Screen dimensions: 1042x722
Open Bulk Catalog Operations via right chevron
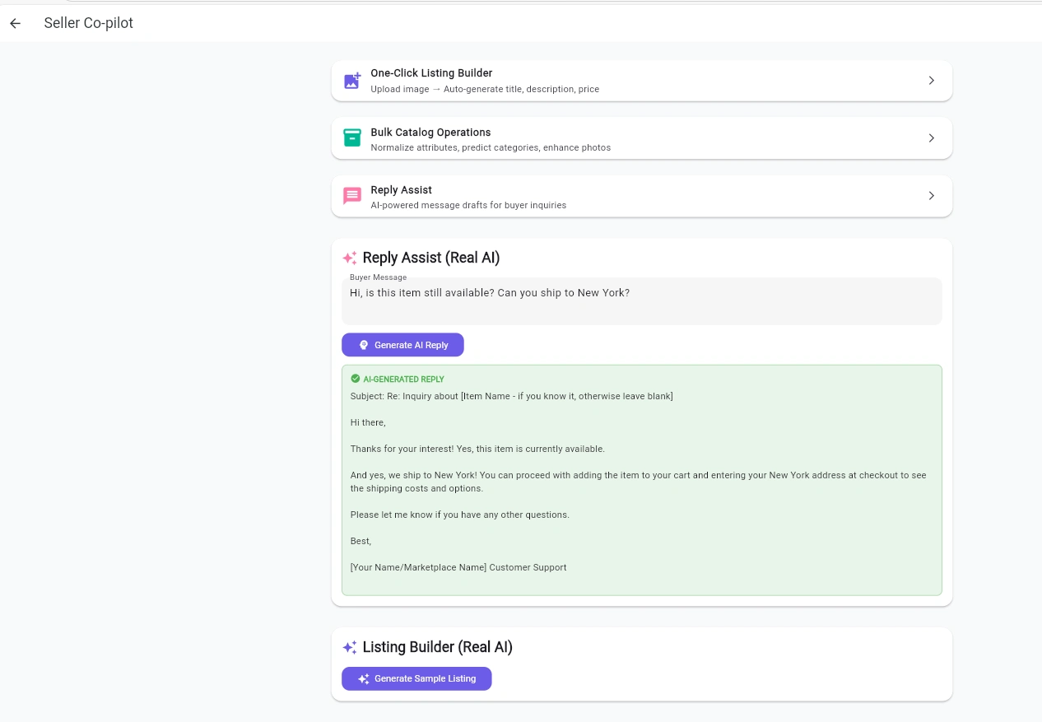931,138
